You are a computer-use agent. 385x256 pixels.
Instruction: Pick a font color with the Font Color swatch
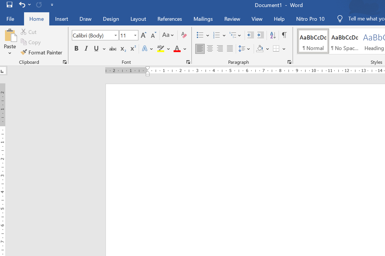point(177,49)
